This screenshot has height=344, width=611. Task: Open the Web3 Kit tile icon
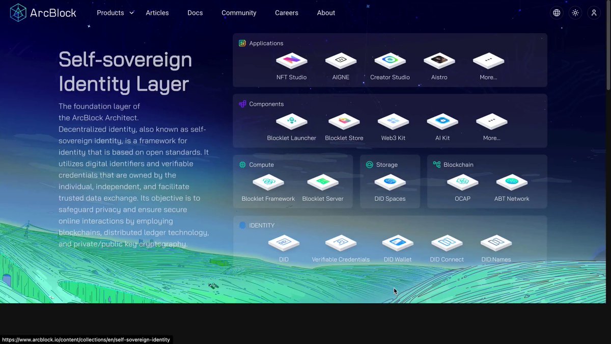point(394,121)
